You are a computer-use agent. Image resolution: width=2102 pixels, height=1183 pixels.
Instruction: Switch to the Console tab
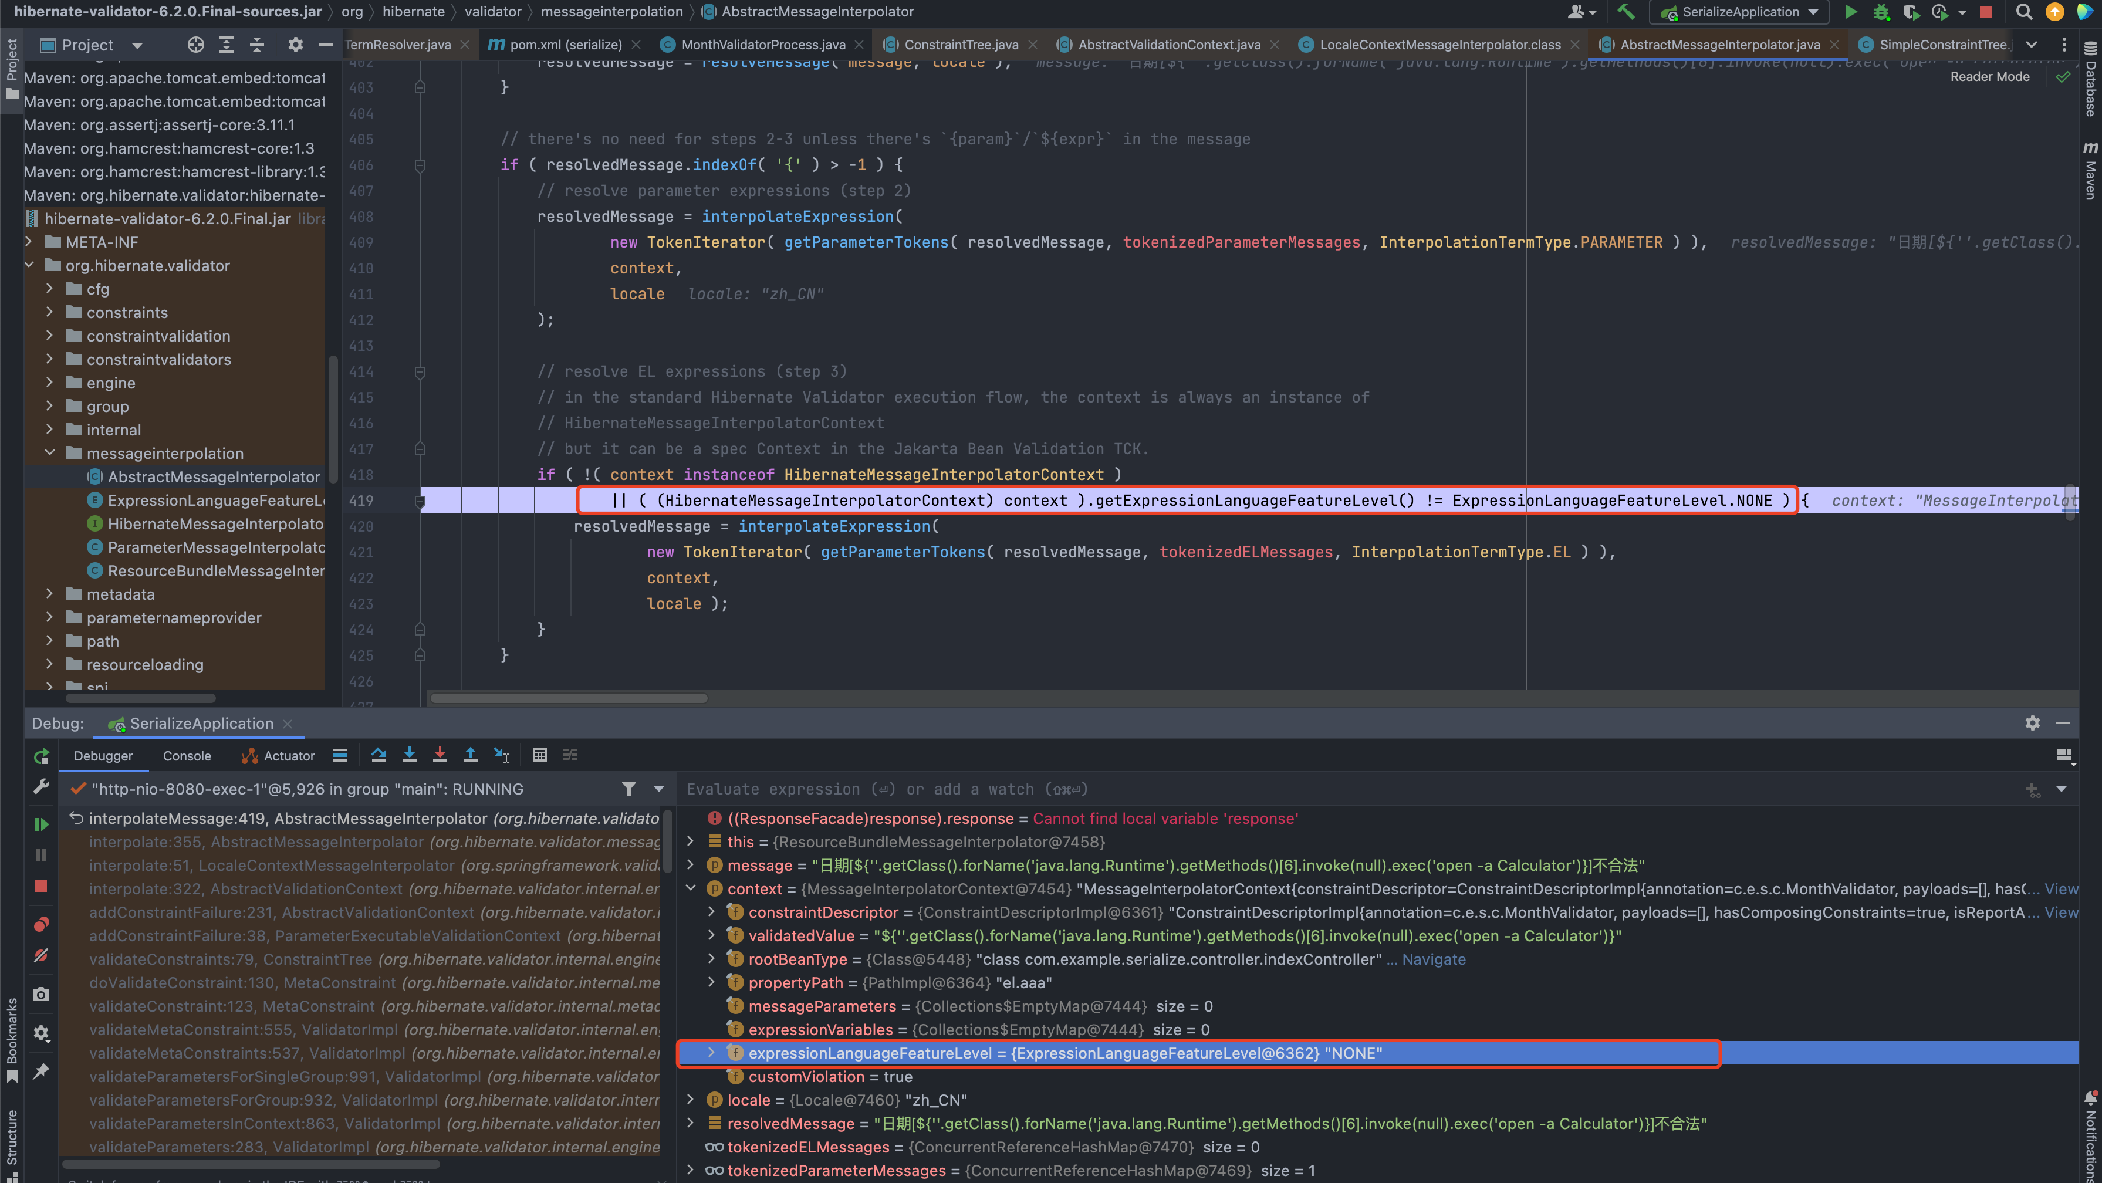coord(187,755)
